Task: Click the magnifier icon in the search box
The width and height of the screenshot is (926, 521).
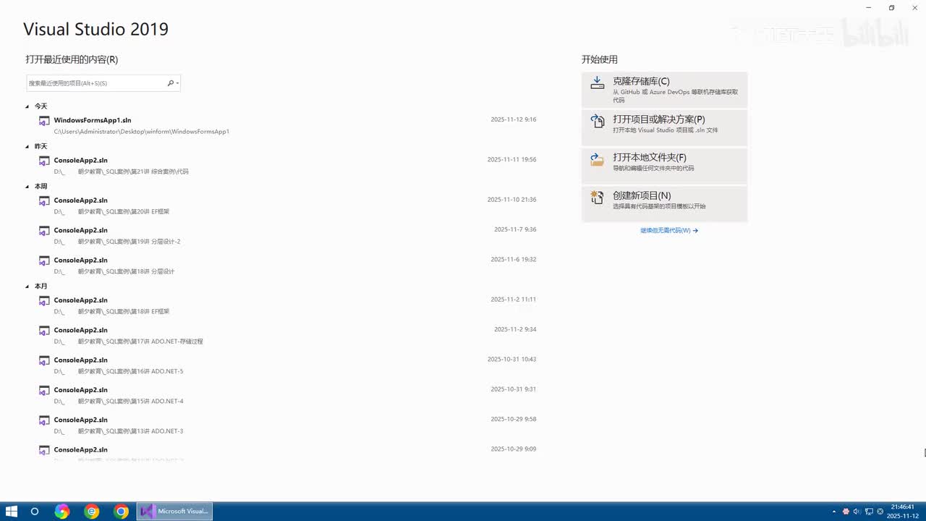Action: click(171, 83)
